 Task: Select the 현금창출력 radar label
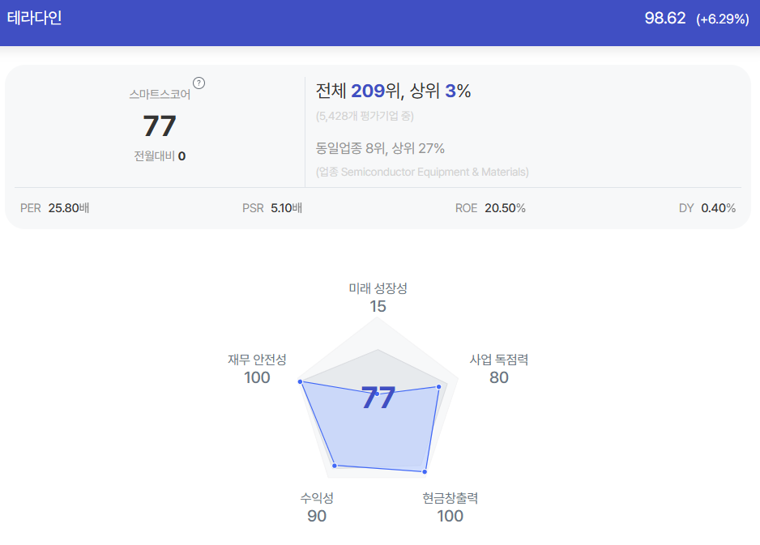pos(450,498)
